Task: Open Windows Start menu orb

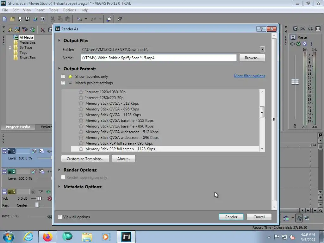Action: tap(8, 237)
